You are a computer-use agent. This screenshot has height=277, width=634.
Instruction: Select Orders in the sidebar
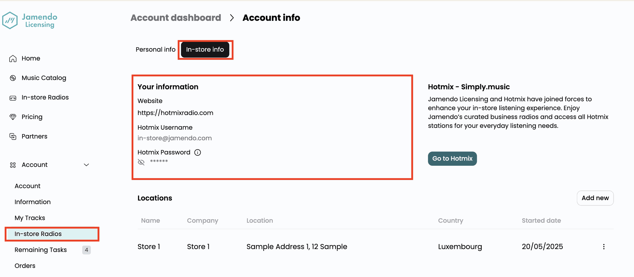[25, 266]
